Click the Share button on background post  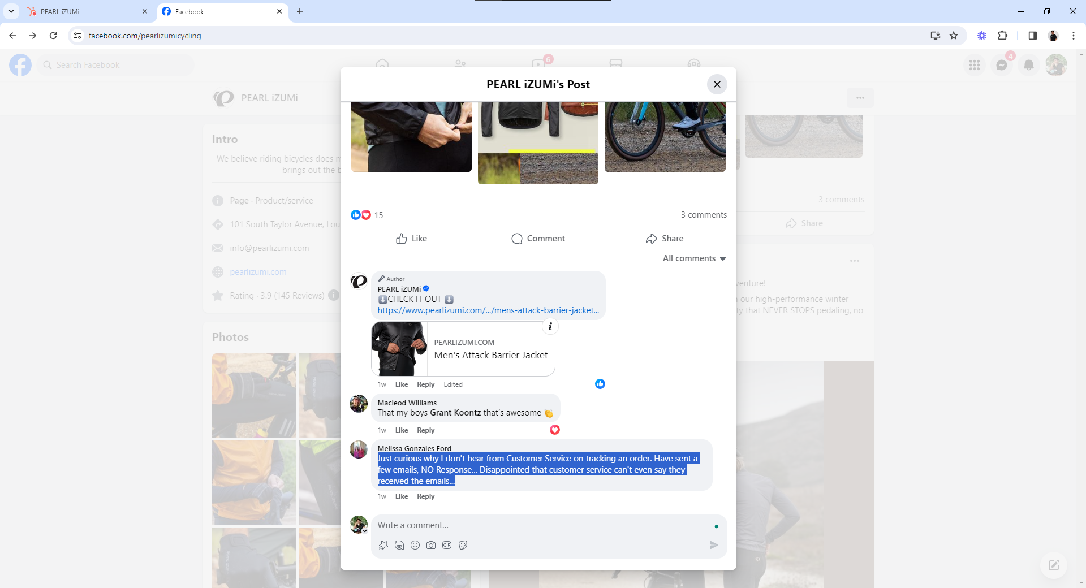[x=804, y=223]
